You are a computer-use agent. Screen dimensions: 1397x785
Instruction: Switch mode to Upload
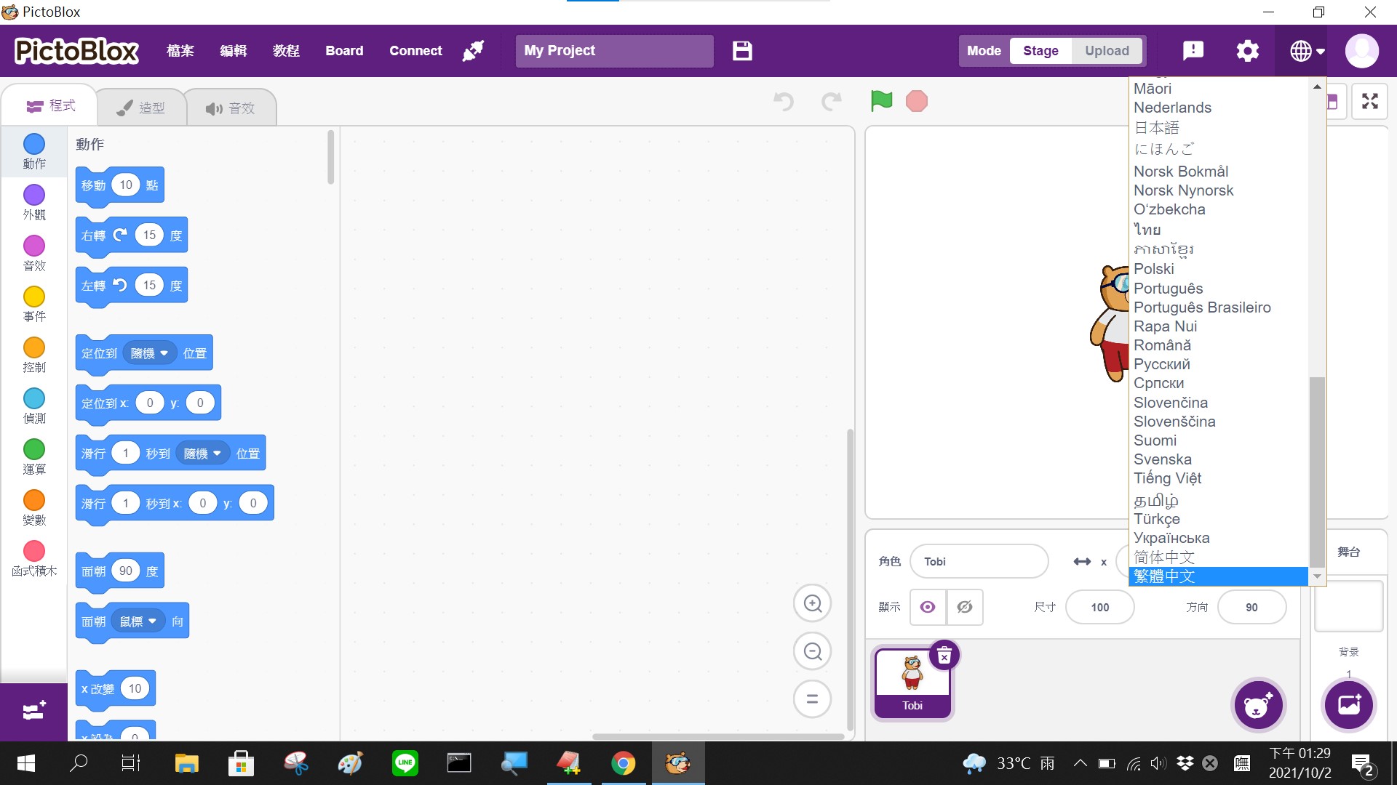tap(1107, 51)
